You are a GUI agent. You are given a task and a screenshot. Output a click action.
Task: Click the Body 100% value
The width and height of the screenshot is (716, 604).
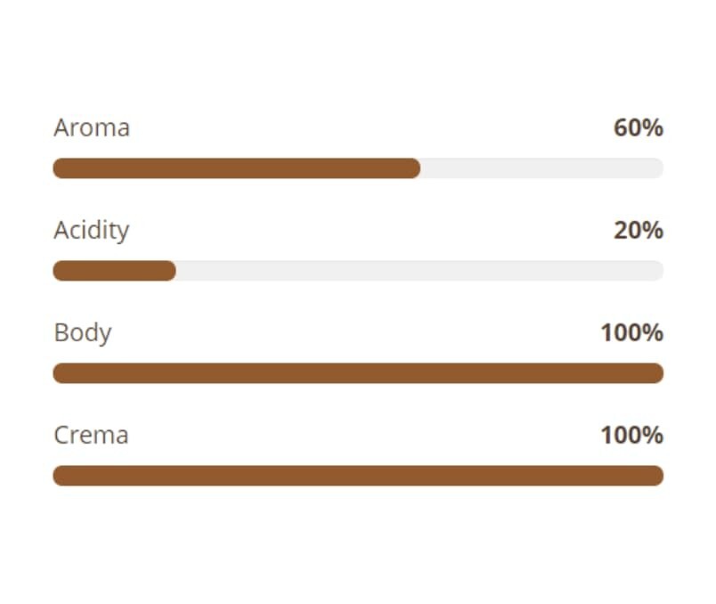pos(631,333)
